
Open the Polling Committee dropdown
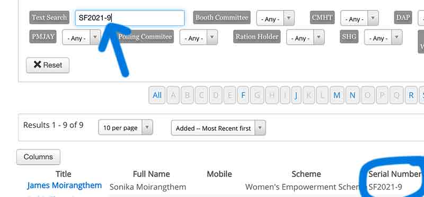[198, 37]
